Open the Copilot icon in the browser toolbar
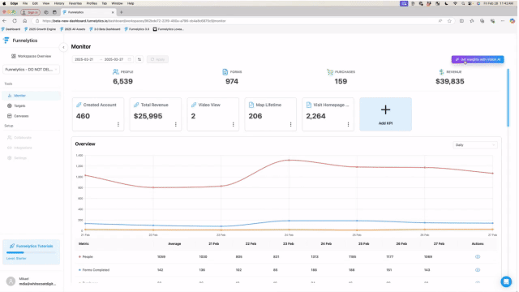Screen dimensions: 519x292 pos(513,21)
